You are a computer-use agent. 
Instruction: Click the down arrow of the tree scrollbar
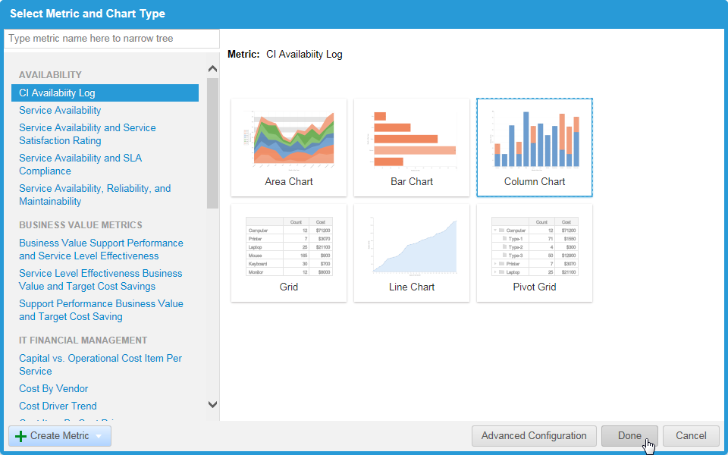[212, 404]
